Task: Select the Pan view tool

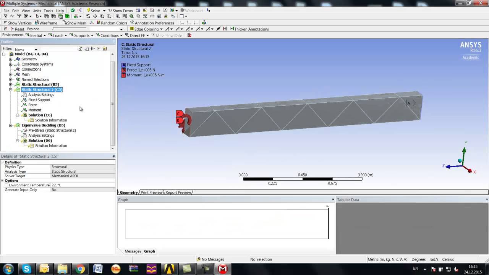Action: [x=95, y=16]
